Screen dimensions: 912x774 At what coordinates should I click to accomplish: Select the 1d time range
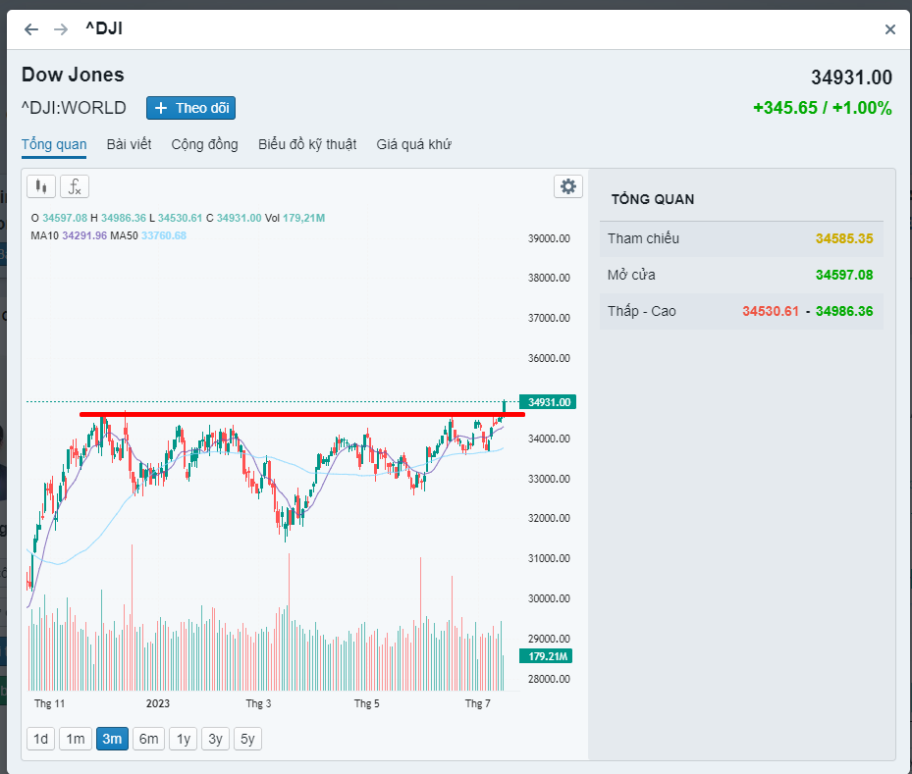[x=40, y=739]
